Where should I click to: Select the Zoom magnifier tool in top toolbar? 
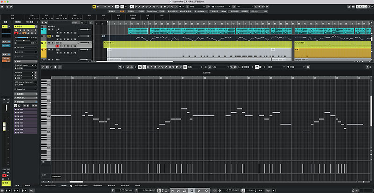click(158, 7)
